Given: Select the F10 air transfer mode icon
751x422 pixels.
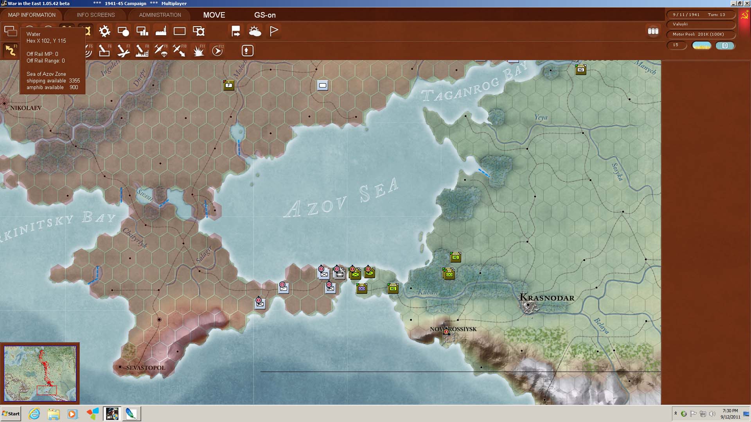Looking at the screenshot, I should point(180,51).
